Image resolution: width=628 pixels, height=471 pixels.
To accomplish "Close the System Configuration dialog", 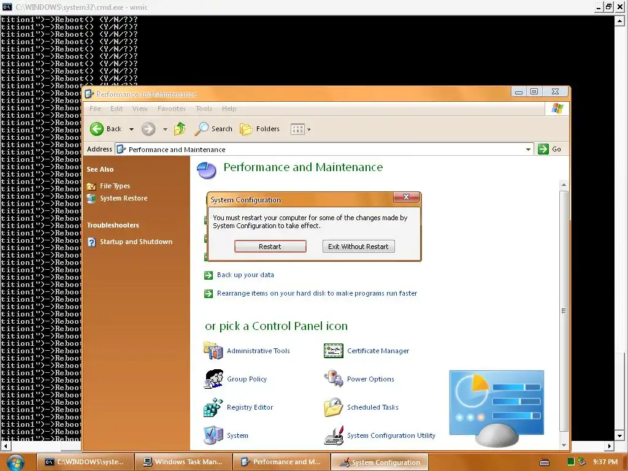I will point(406,197).
